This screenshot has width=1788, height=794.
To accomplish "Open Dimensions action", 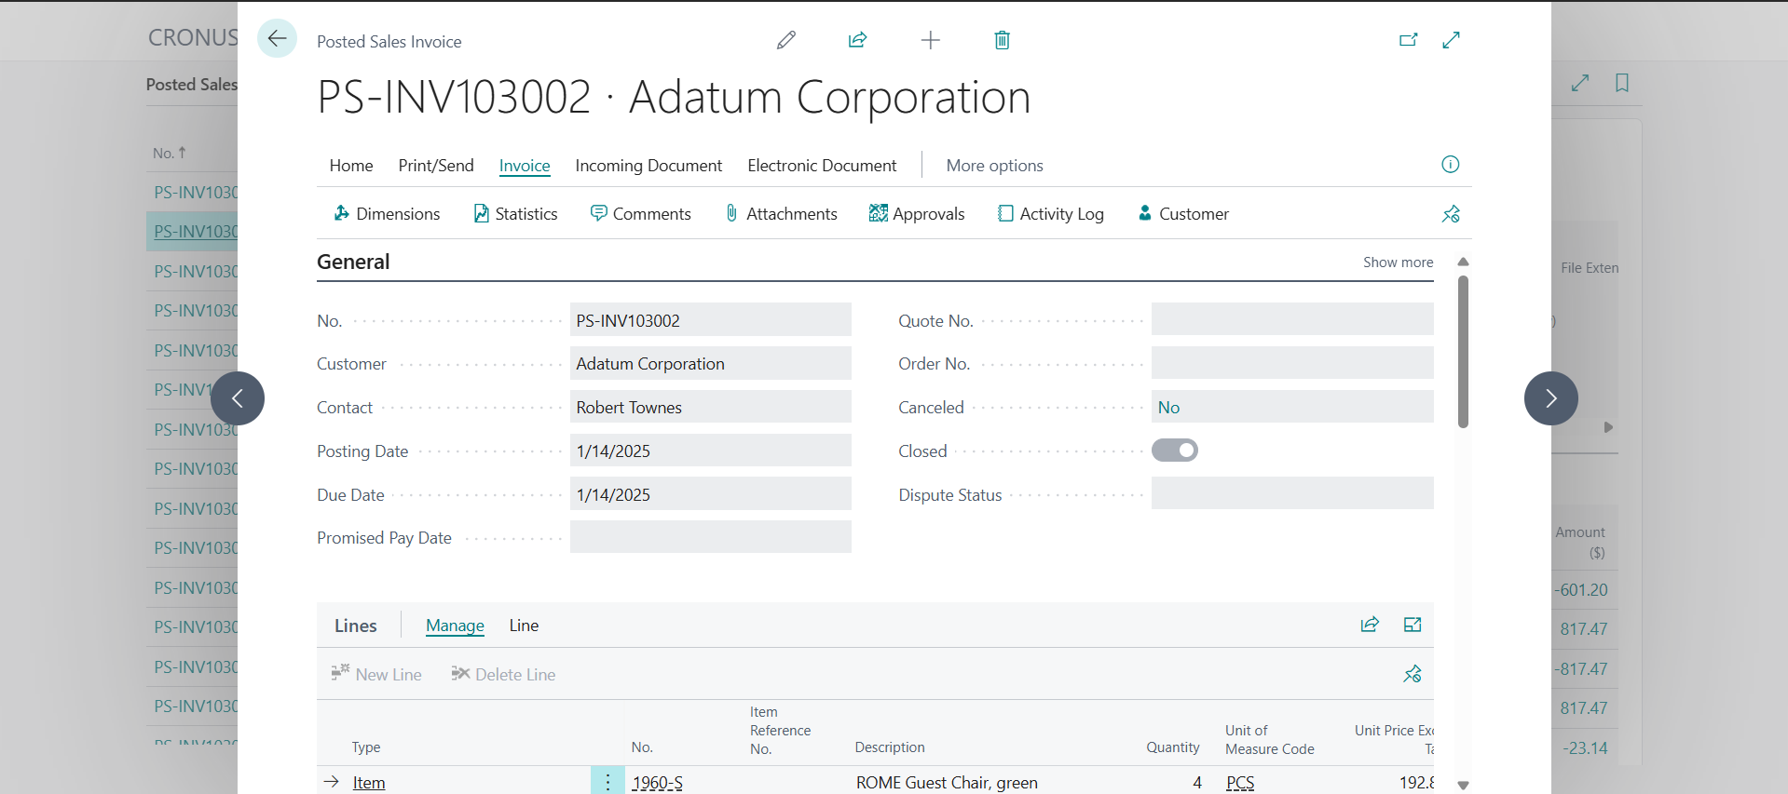I will [387, 214].
